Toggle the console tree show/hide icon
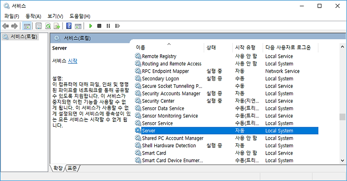This screenshot has height=181, width=347. 27,26
